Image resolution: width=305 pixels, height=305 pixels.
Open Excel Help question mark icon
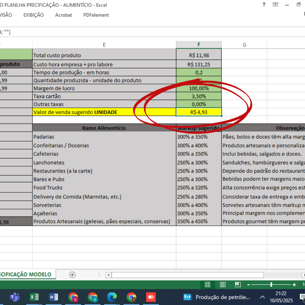[x=264, y=4]
